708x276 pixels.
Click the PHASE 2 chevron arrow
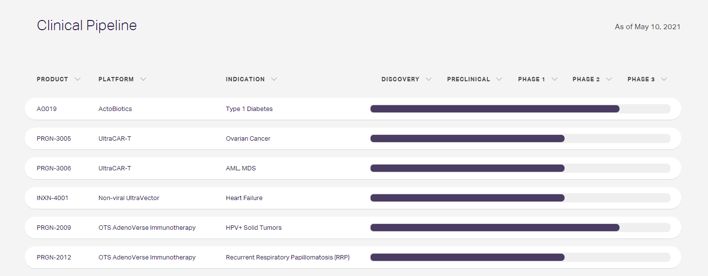point(609,79)
